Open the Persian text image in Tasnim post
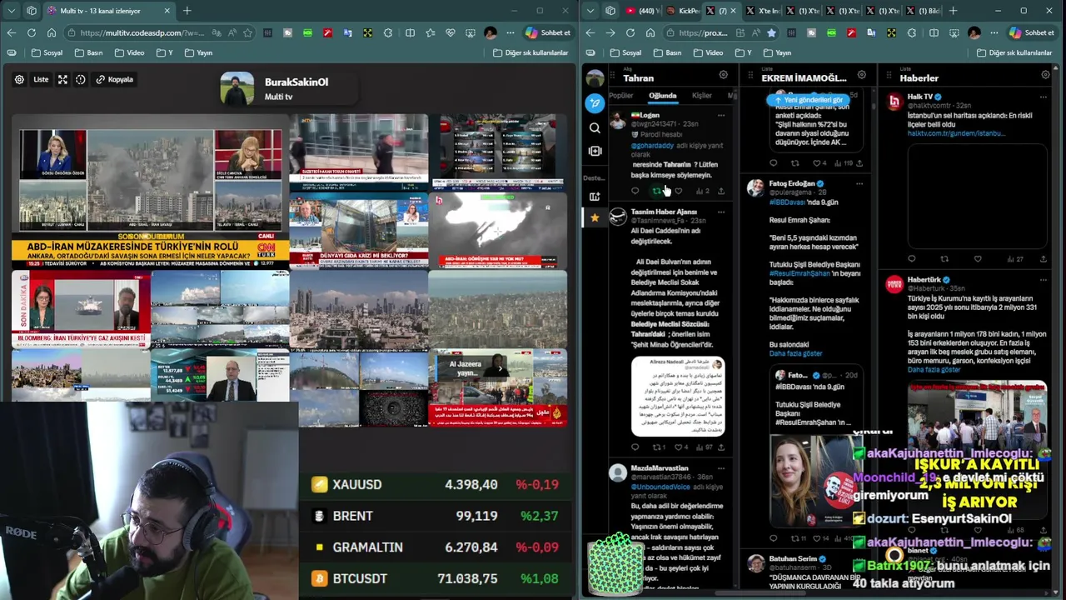 pos(678,397)
